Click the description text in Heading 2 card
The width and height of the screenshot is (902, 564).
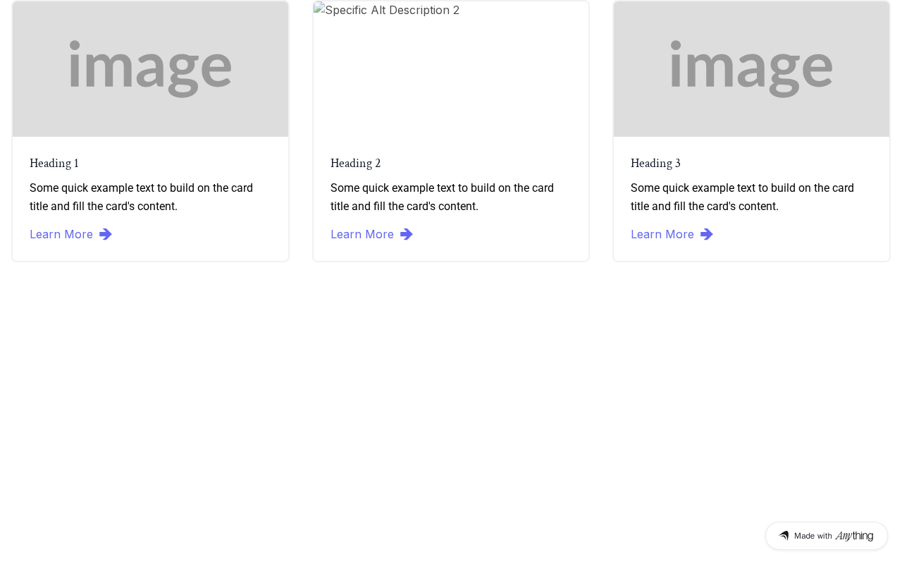point(442,197)
